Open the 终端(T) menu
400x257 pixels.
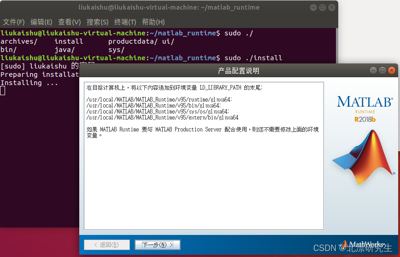pos(125,22)
